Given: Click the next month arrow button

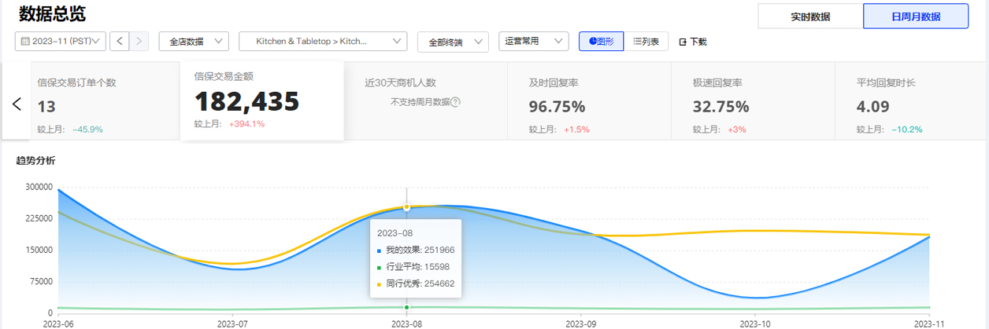Looking at the screenshot, I should pyautogui.click(x=139, y=41).
